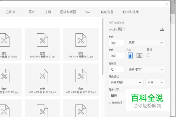Click the 宽度 width input field

click(116, 43)
